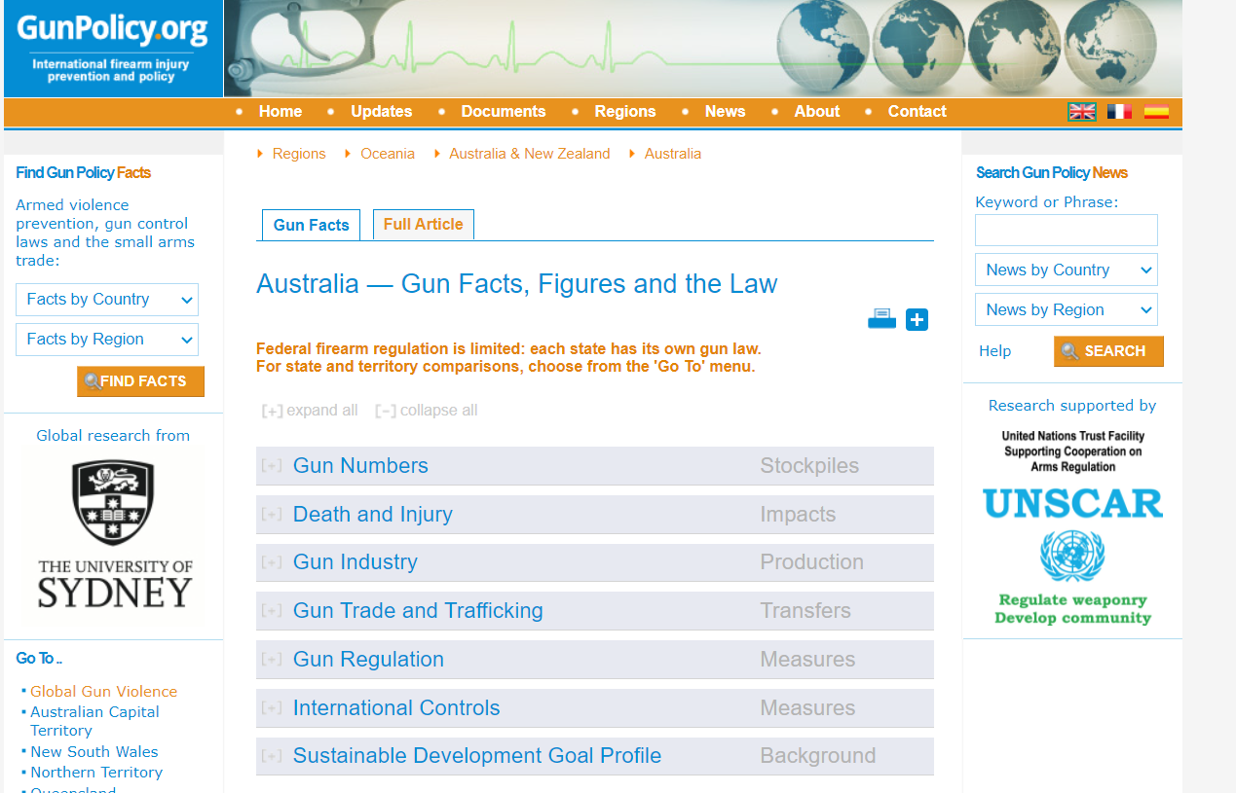Open the Documents menu item
Viewport: 1236px width, 793px height.
coord(503,112)
